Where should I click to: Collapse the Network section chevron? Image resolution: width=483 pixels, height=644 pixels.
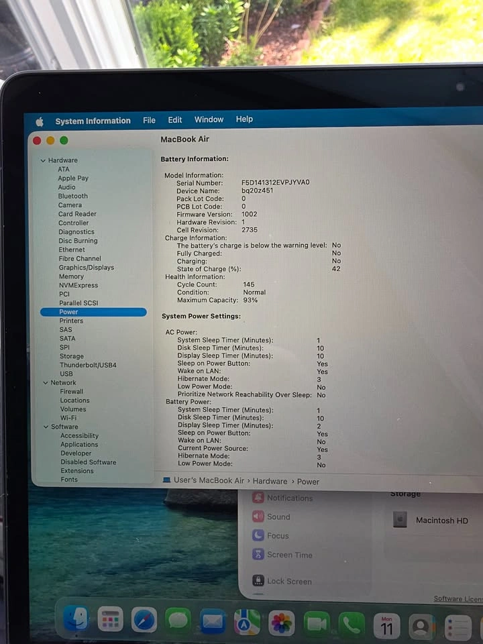pyautogui.click(x=46, y=383)
